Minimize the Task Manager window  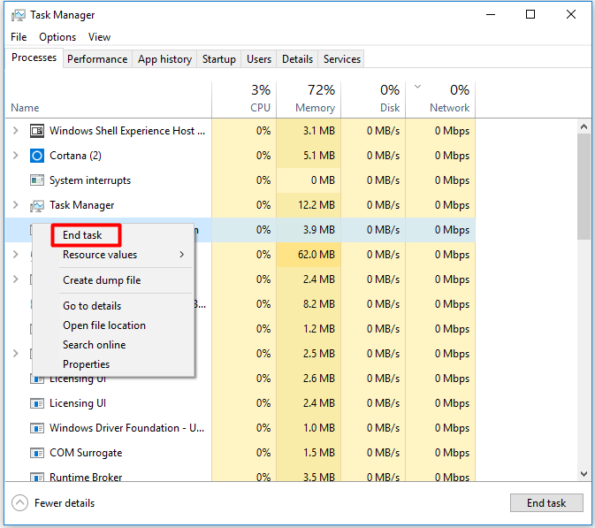tap(491, 15)
